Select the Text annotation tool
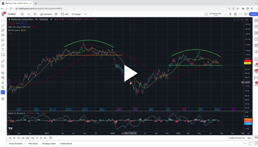 3,50
